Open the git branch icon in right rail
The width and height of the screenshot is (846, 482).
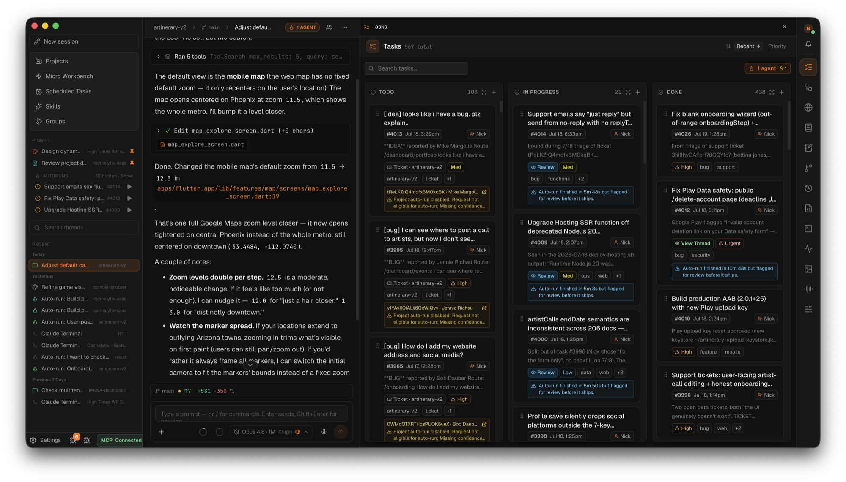(x=808, y=168)
